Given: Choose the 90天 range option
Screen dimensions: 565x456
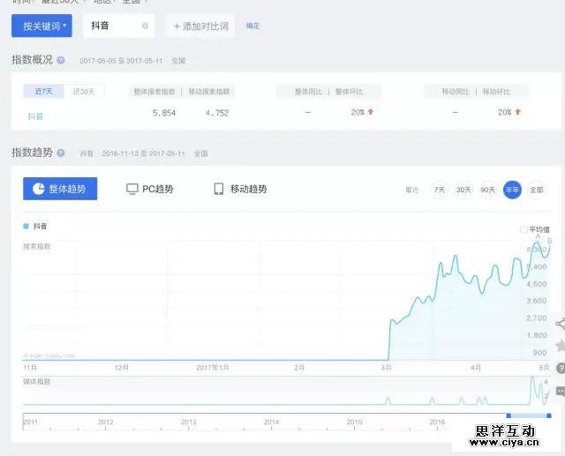Looking at the screenshot, I should click(488, 190).
